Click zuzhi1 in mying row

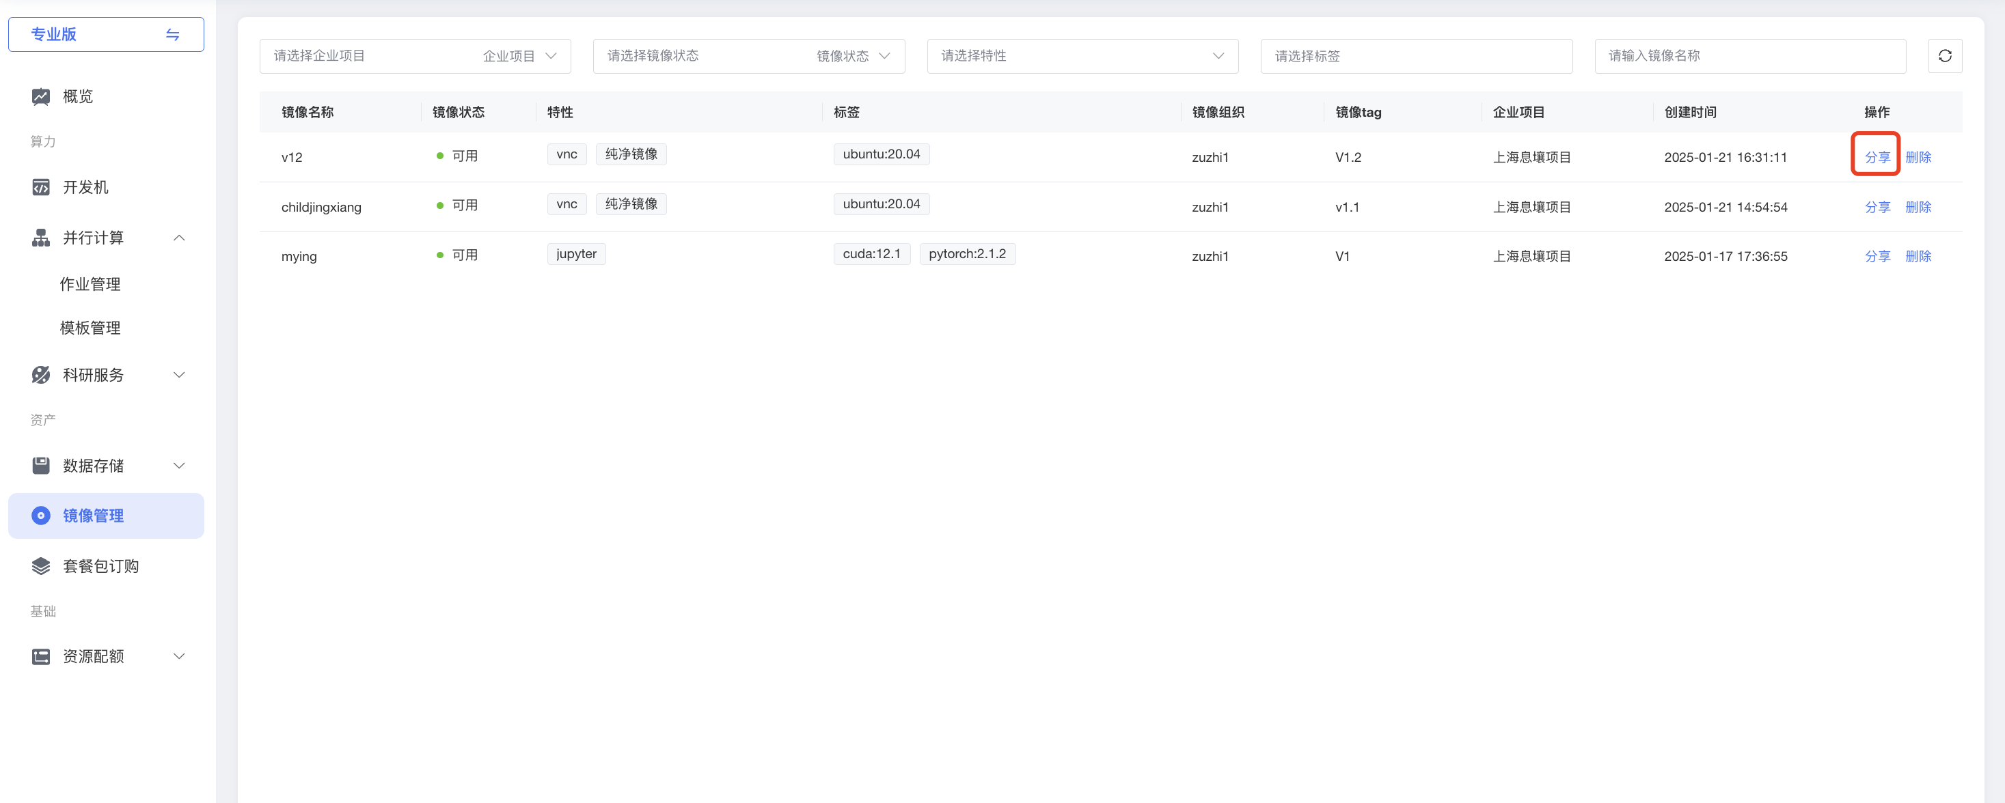pyautogui.click(x=1210, y=256)
